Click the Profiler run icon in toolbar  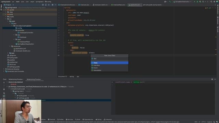pyautogui.click(x=203, y=2)
